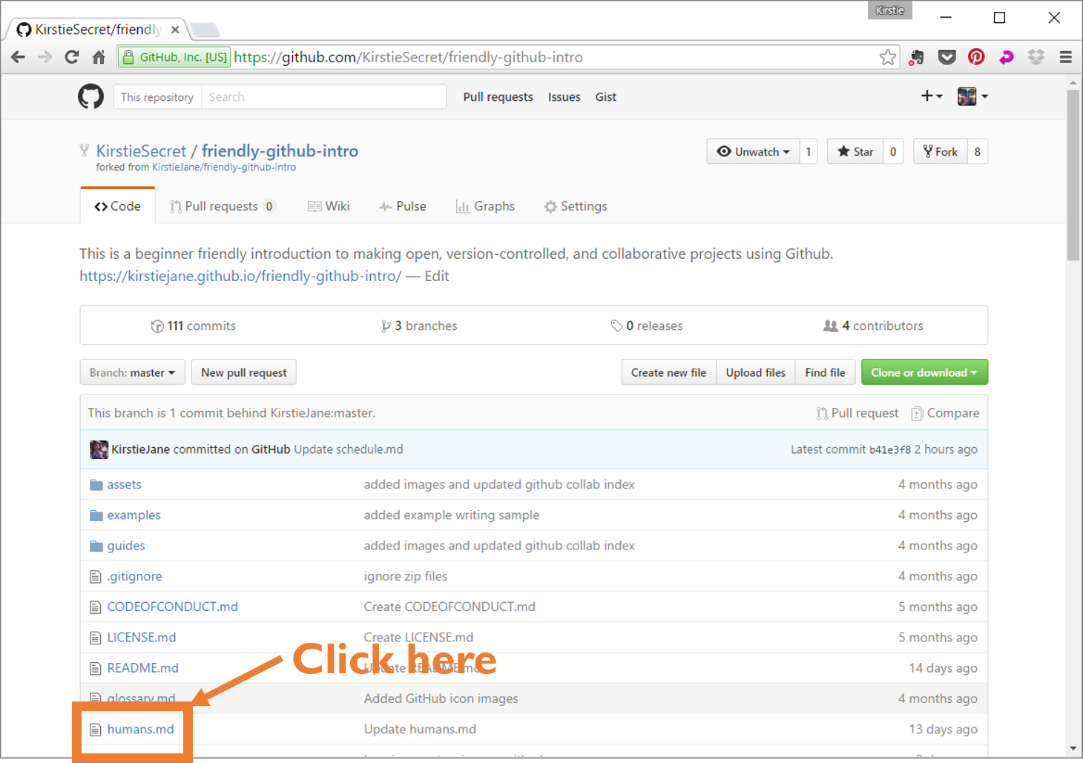Open the guides folder
Viewport: 1083px width, 763px height.
point(126,546)
